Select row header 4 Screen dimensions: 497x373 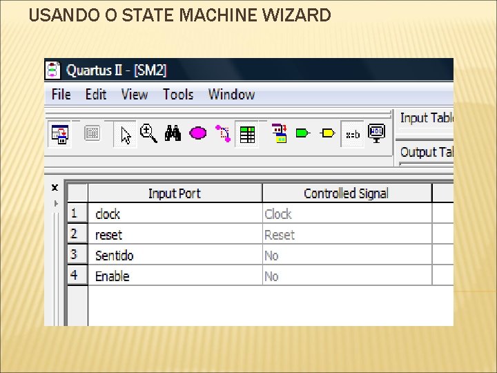point(77,275)
